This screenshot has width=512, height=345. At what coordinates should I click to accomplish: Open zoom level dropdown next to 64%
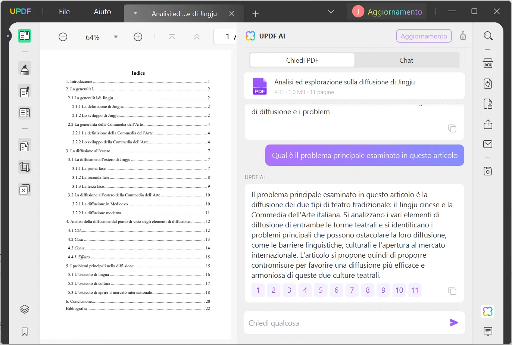pyautogui.click(x=116, y=37)
